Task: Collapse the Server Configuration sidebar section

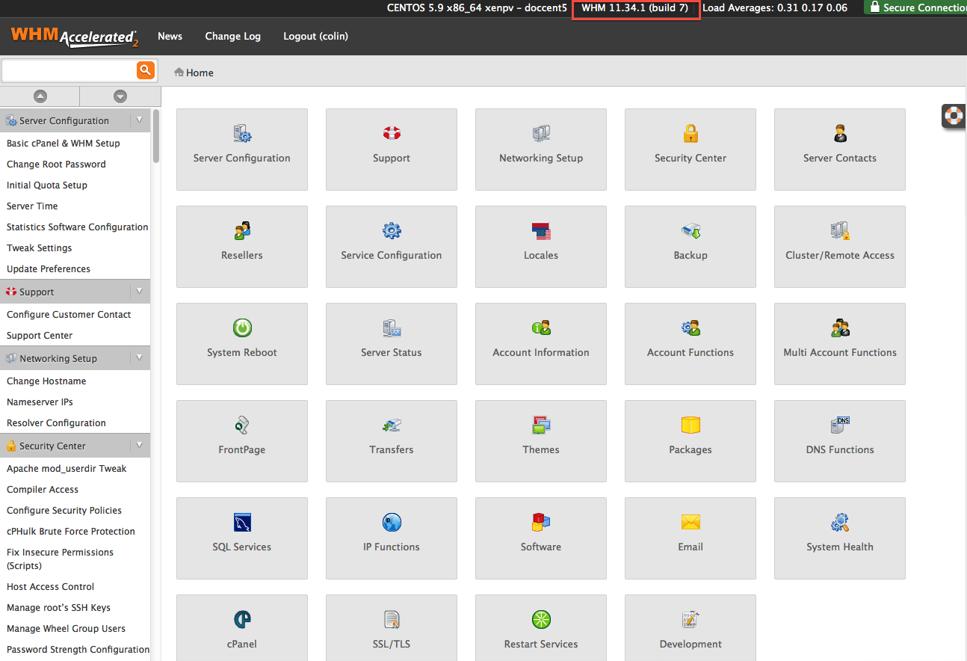Action: [139, 120]
